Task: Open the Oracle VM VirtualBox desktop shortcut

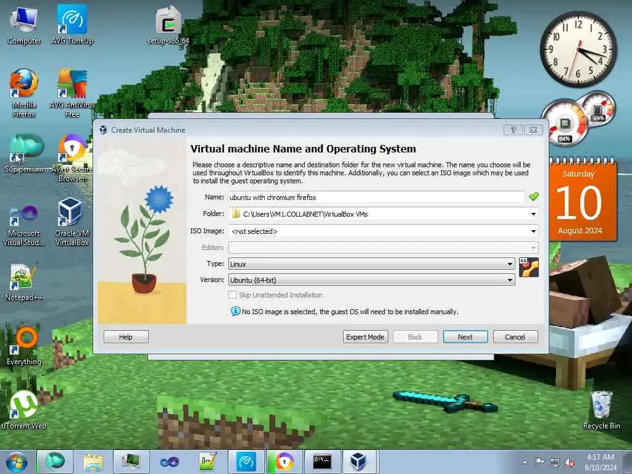Action: click(x=72, y=222)
